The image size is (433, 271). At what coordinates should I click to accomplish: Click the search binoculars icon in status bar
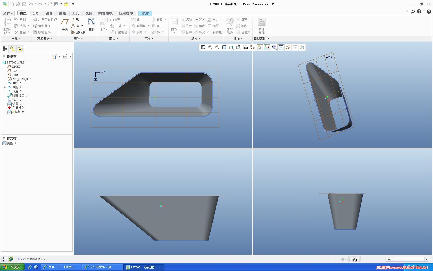coord(355,259)
